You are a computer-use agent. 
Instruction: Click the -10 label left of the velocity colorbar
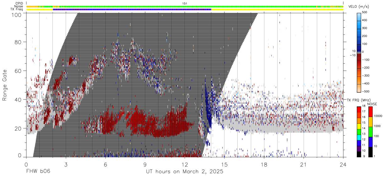click(x=352, y=55)
